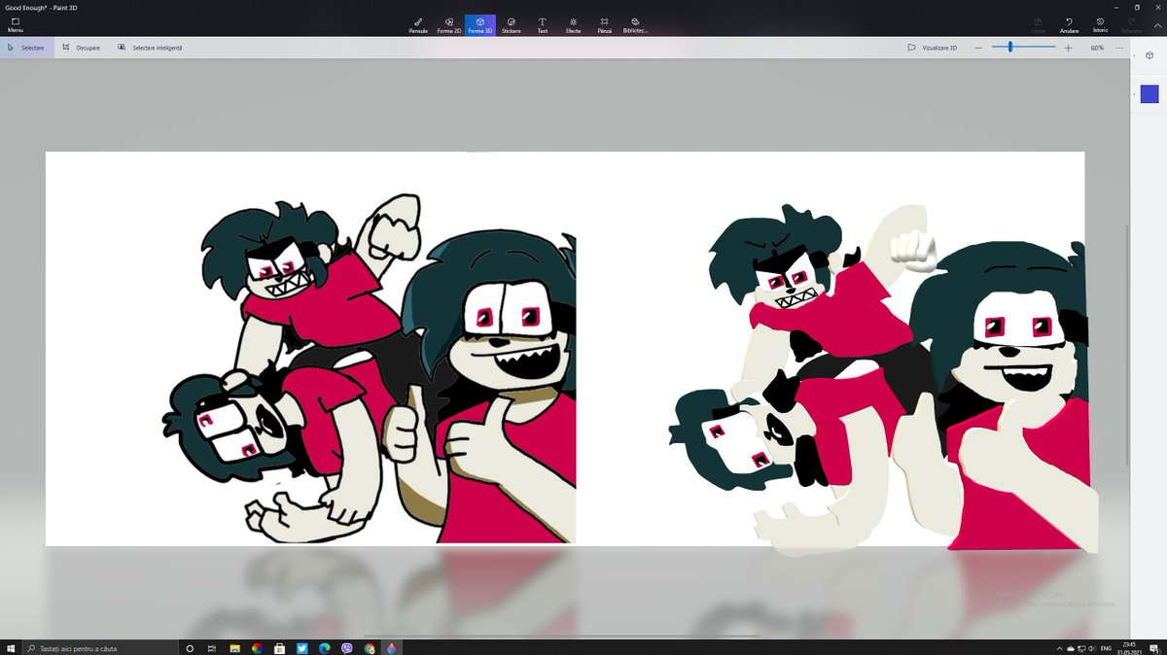1167x655 pixels.
Task: Expand side panel arrow beside the cube icon
Action: click(1134, 56)
